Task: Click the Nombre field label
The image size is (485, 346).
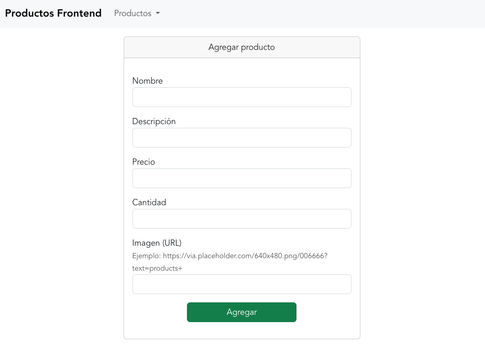Action: pos(147,81)
